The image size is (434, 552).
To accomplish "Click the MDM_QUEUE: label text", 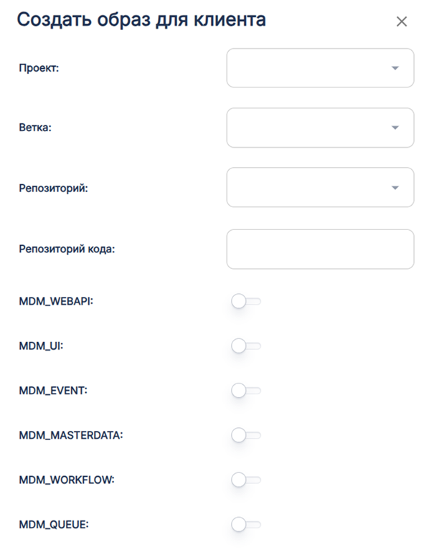I will [54, 525].
